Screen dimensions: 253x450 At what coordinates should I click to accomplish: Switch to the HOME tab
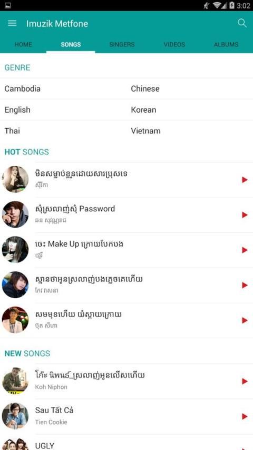pyautogui.click(x=23, y=44)
